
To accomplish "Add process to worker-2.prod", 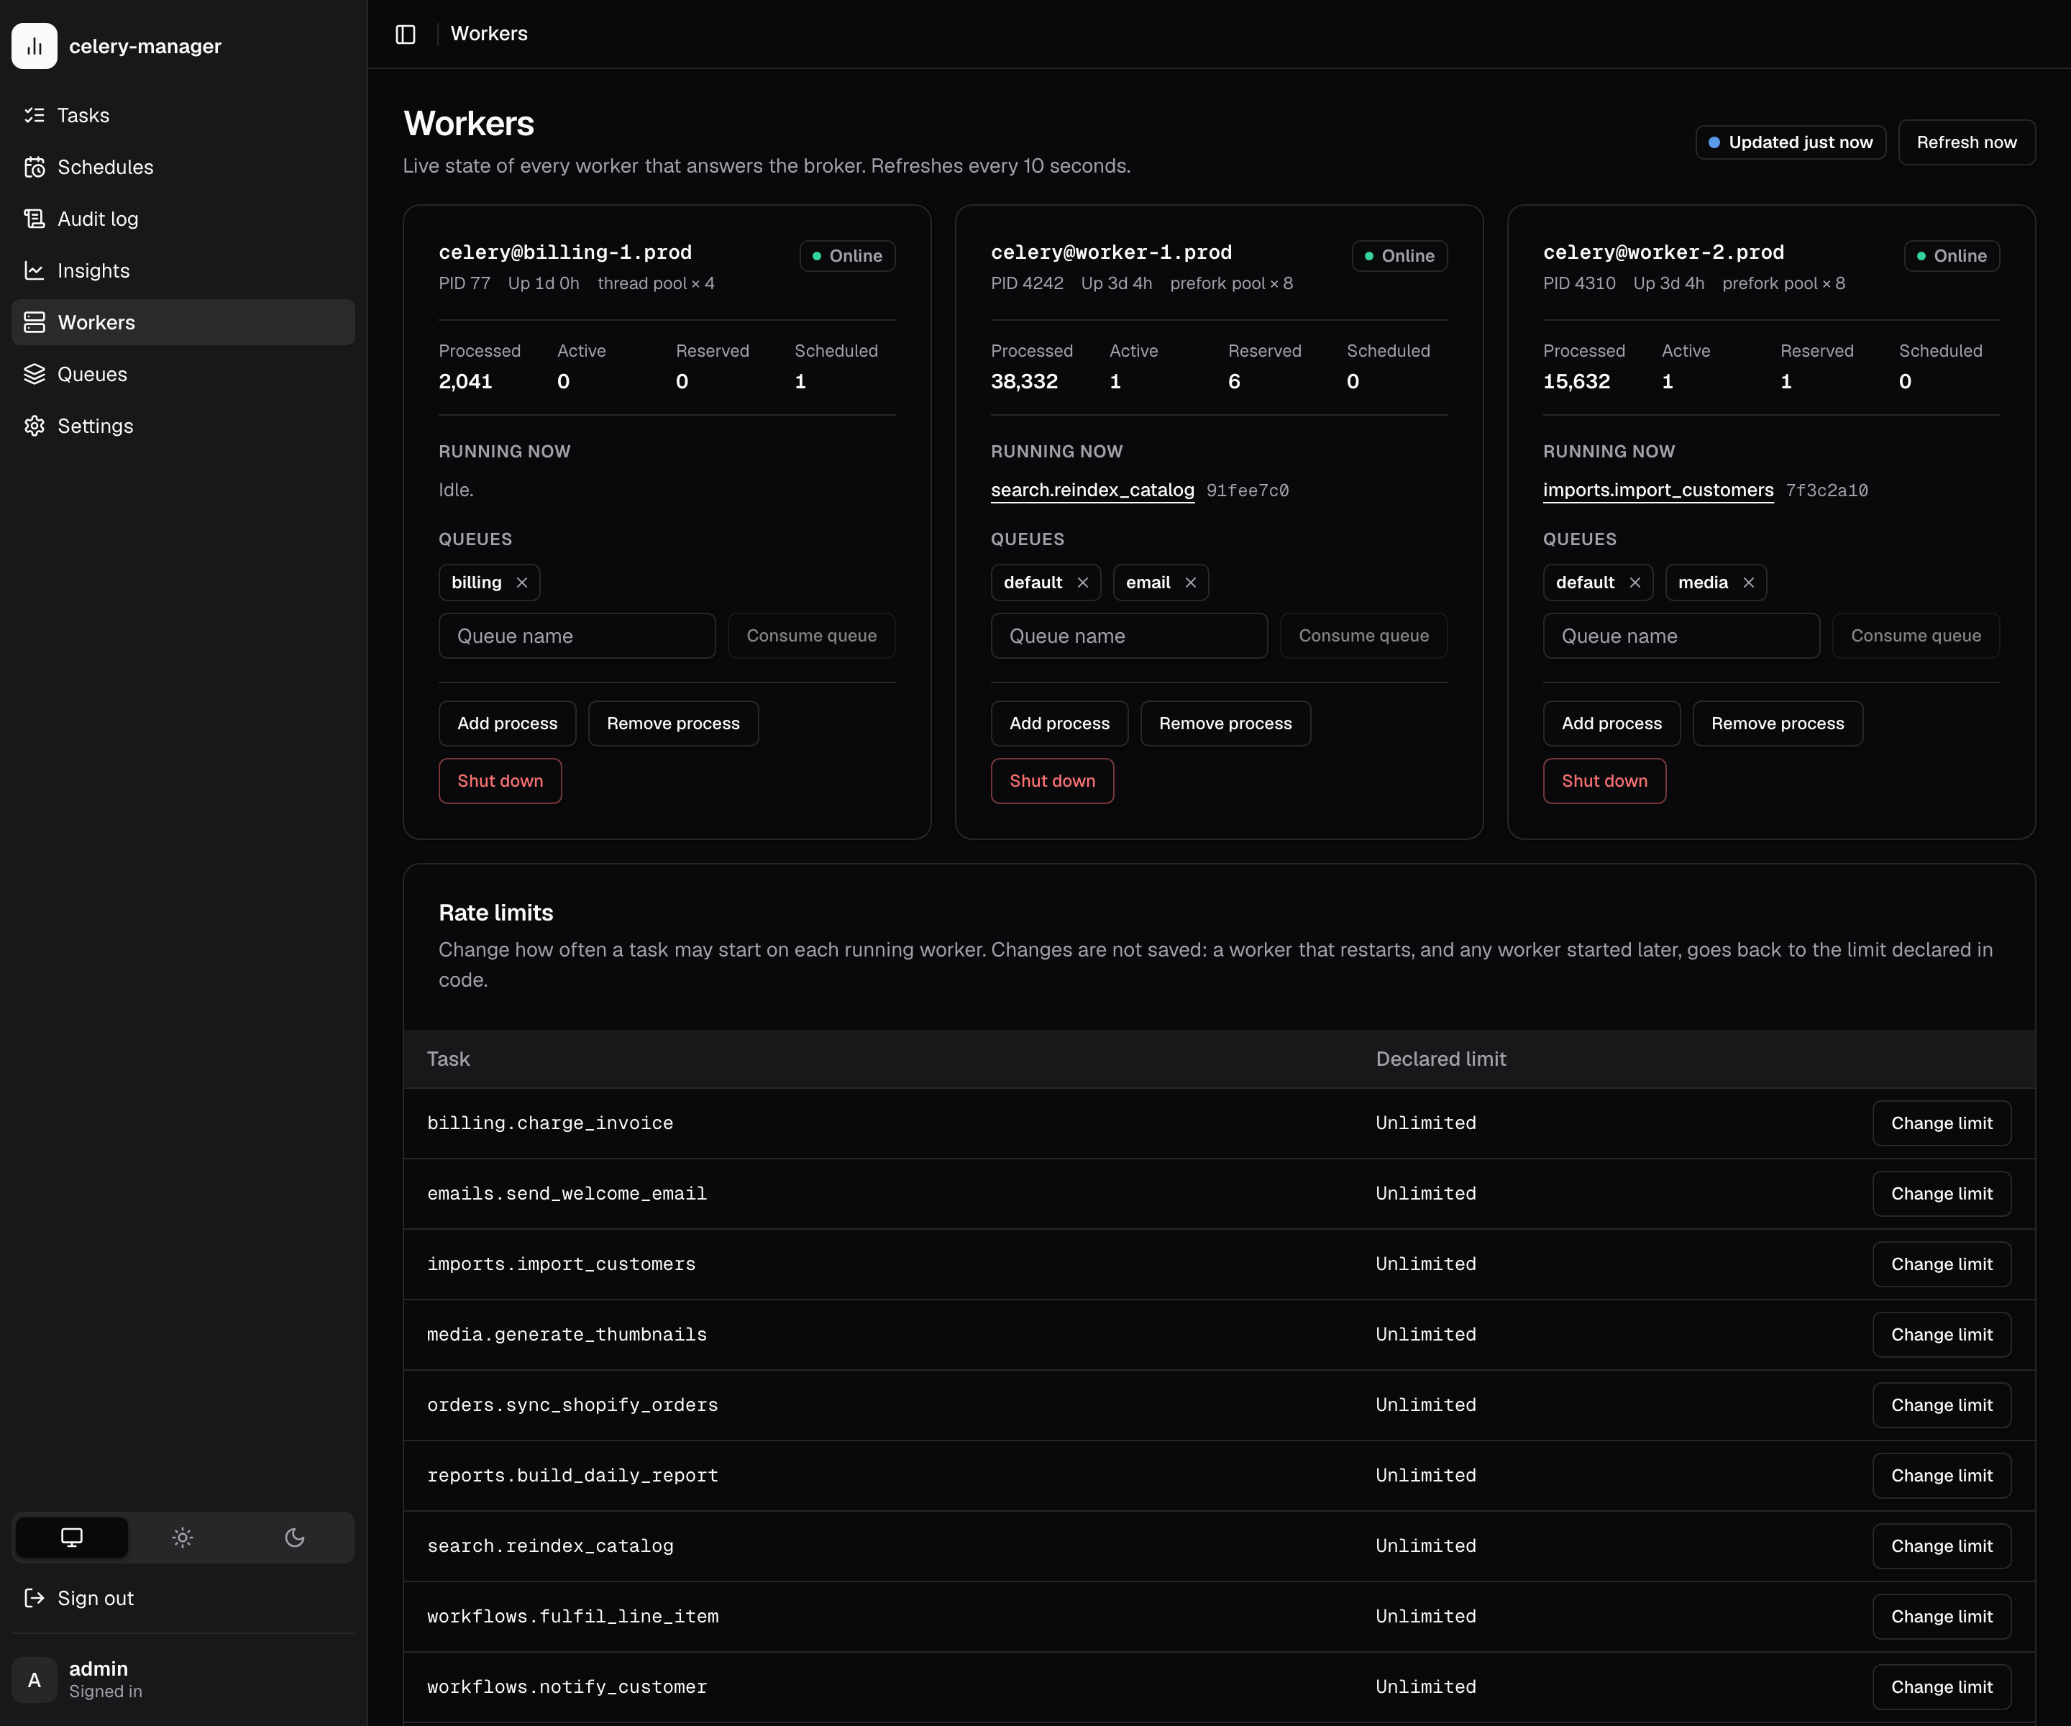I will click(x=1611, y=724).
